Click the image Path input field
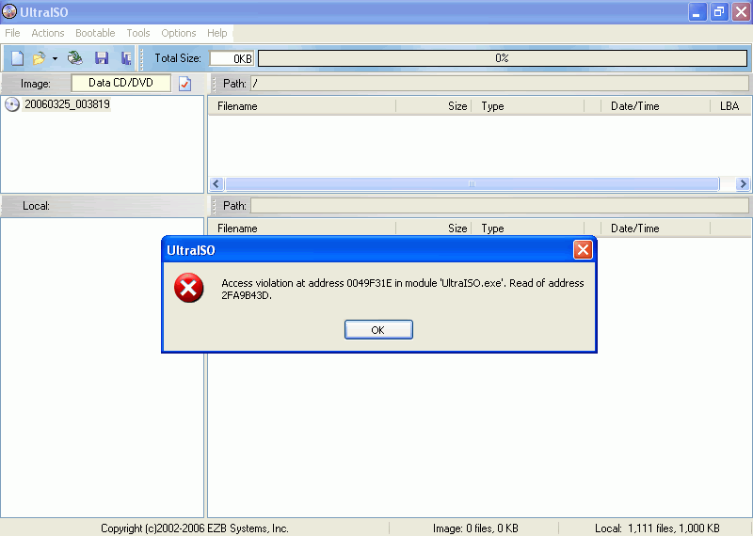 [x=499, y=84]
